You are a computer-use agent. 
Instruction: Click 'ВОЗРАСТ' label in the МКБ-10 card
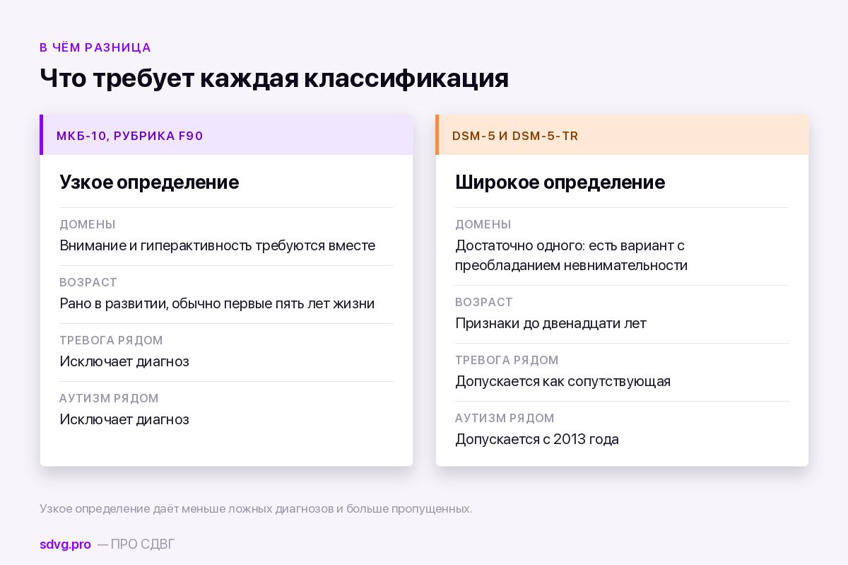pyautogui.click(x=88, y=282)
